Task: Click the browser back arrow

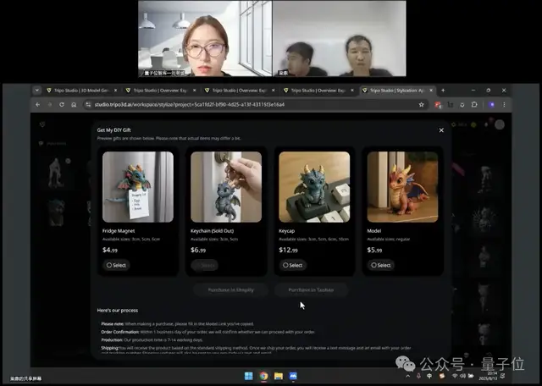Action: [x=39, y=104]
